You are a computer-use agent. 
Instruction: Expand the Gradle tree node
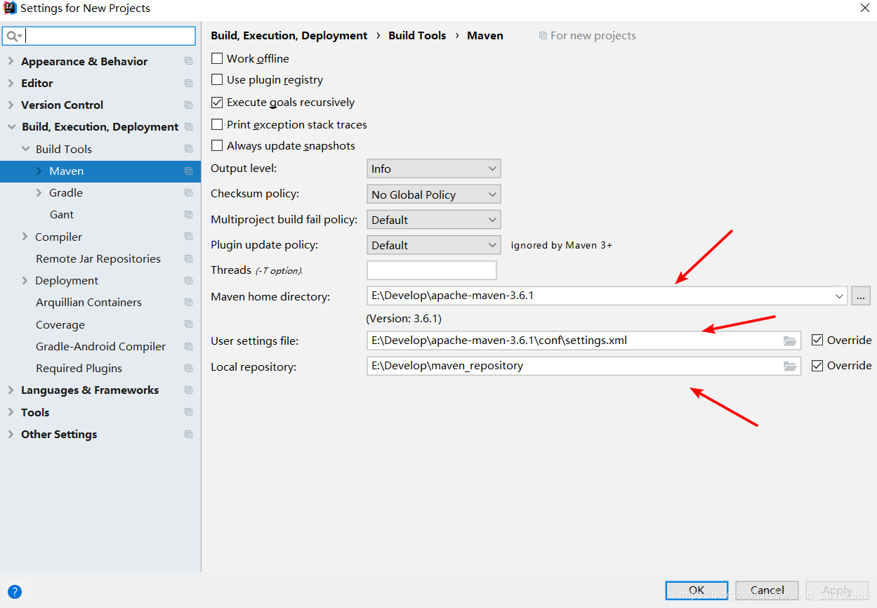click(x=39, y=193)
